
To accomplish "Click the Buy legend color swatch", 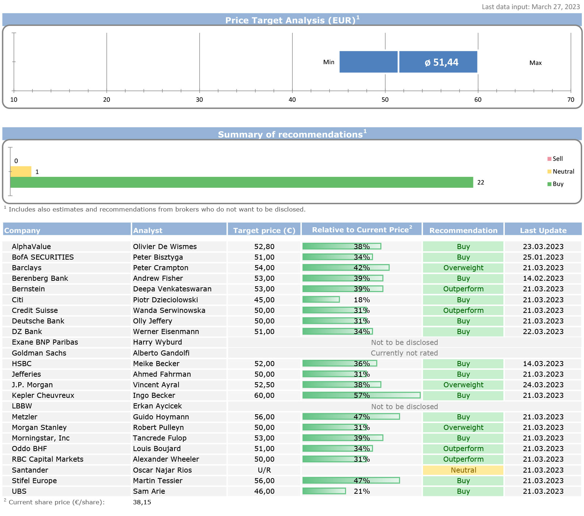I will [x=549, y=184].
